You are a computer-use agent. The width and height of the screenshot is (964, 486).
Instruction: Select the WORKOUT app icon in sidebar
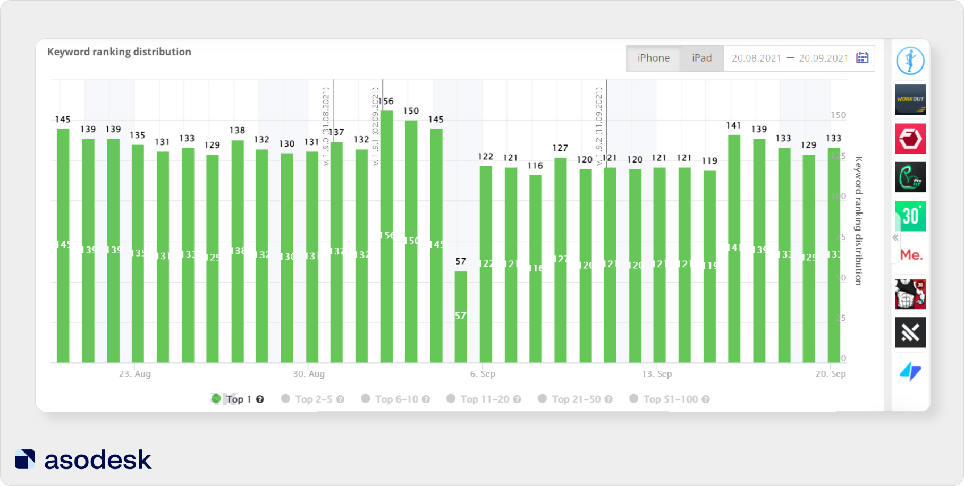pos(910,100)
